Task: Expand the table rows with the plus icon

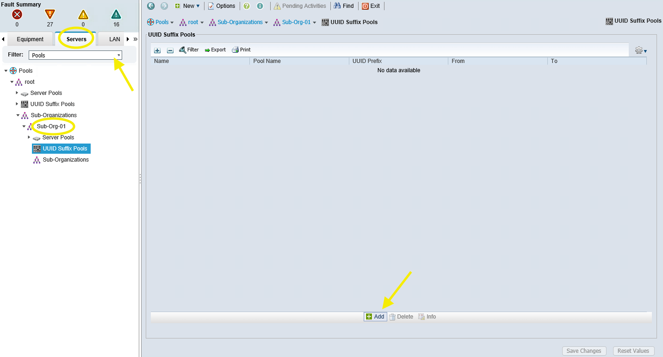Action: coord(157,50)
